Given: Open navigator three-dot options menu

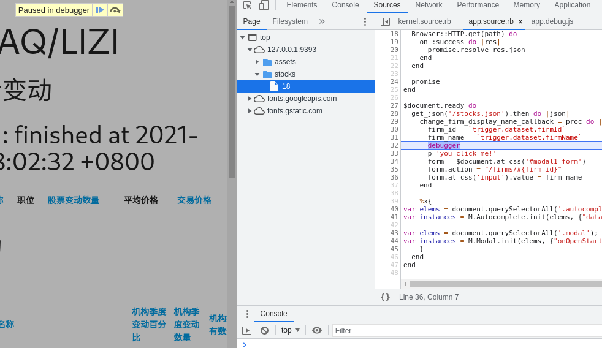Looking at the screenshot, I should coord(365,22).
